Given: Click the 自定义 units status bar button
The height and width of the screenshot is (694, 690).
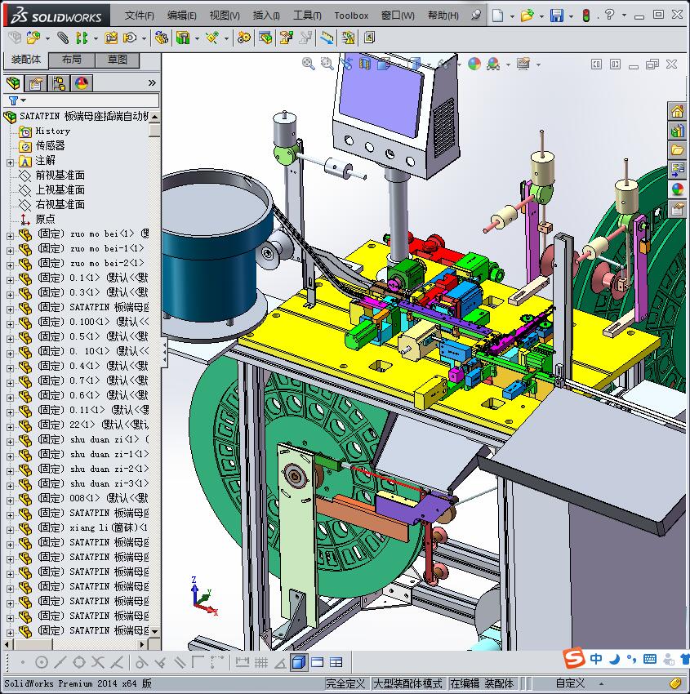Looking at the screenshot, I should tap(570, 683).
